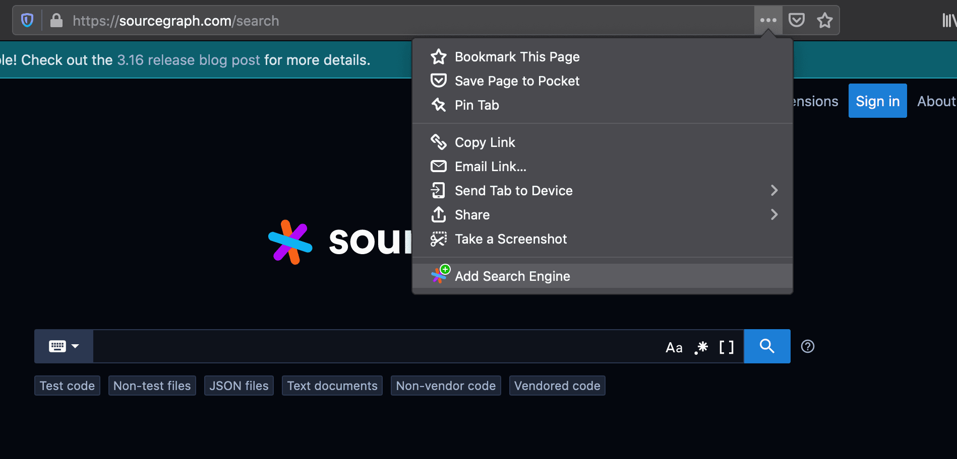Open the 3.16 release blog post link
The height and width of the screenshot is (459, 957).
[x=189, y=60]
